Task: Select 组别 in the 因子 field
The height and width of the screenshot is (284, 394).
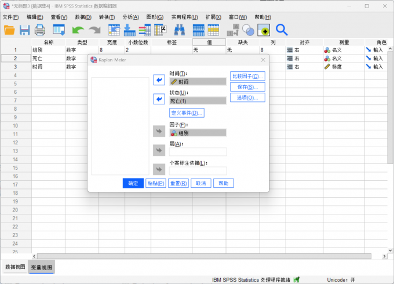Action: click(198, 133)
